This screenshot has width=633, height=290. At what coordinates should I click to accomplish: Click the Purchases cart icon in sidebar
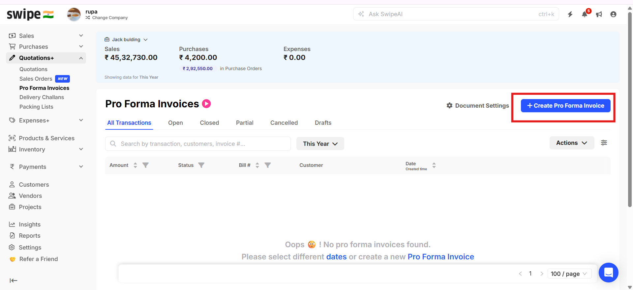12,46
